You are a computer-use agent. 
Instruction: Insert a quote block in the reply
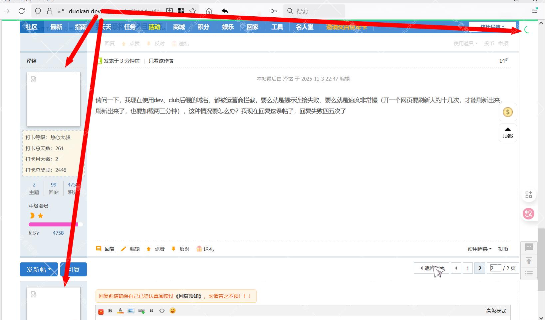coord(151,311)
